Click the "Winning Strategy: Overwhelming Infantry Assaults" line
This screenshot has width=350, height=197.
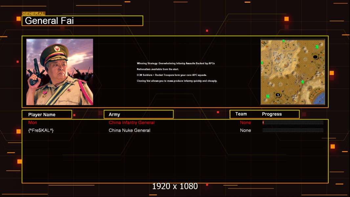coord(176,63)
